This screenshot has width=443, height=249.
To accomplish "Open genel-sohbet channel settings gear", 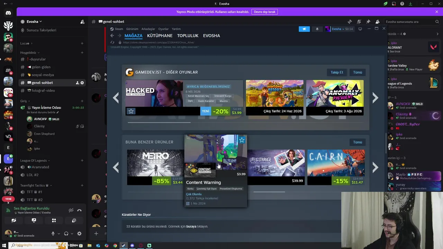I will (x=82, y=83).
